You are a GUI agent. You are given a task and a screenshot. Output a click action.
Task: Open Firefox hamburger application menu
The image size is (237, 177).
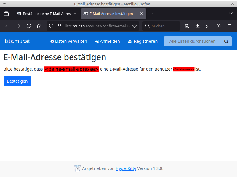point(230,26)
